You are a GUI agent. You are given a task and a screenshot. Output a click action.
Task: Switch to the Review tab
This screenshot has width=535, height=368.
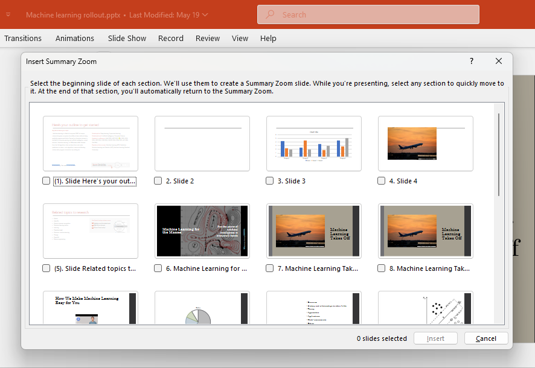[208, 38]
